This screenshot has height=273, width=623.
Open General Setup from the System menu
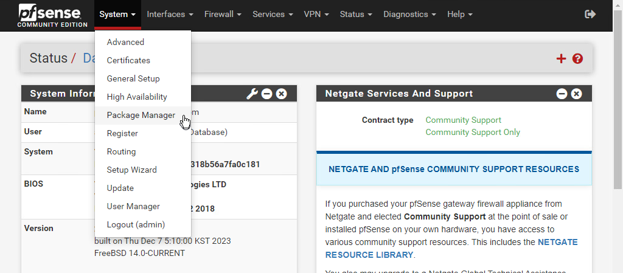coord(143,78)
